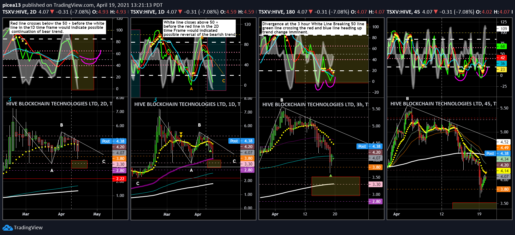Click the TradingView.com text in published line
515x235 pixels.
(x=74, y=5)
